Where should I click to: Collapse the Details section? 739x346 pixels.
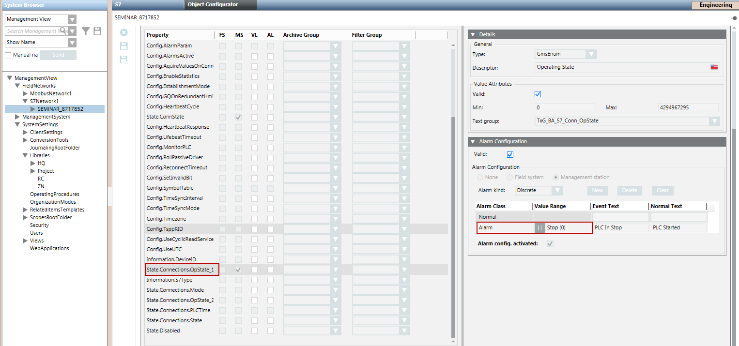pyautogui.click(x=473, y=35)
